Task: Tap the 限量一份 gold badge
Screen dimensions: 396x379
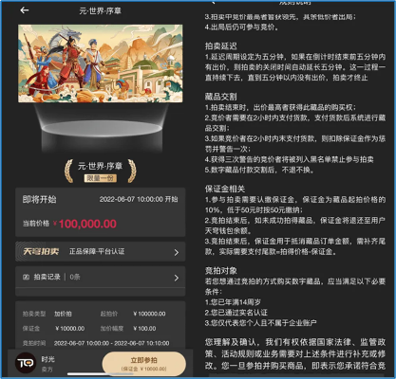Action: coord(101,178)
